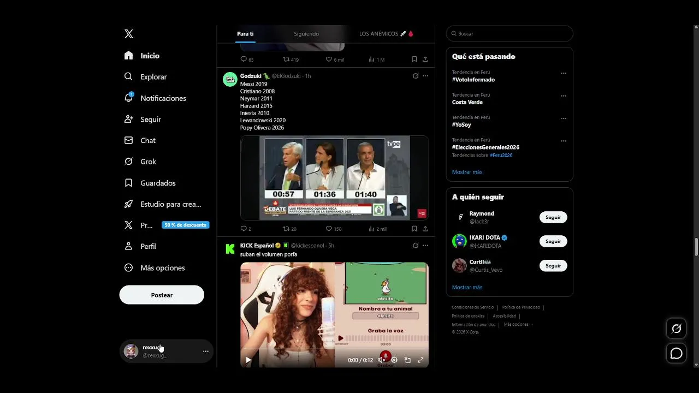The width and height of the screenshot is (699, 393).
Task: Open options for #EleccionesGenerales2026 trend
Action: point(564,141)
